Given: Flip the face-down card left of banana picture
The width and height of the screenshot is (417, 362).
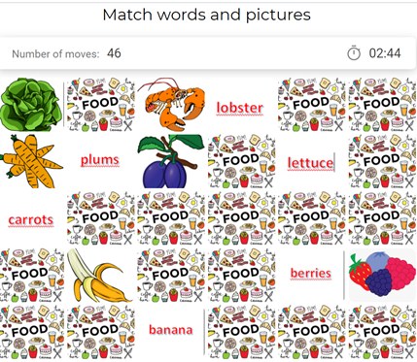Looking at the screenshot, I should point(32,276).
